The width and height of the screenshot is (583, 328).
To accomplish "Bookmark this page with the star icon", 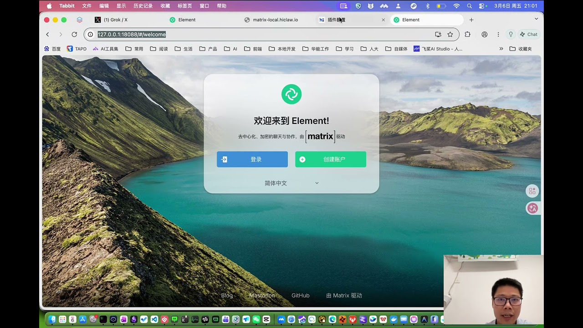I will click(x=450, y=34).
